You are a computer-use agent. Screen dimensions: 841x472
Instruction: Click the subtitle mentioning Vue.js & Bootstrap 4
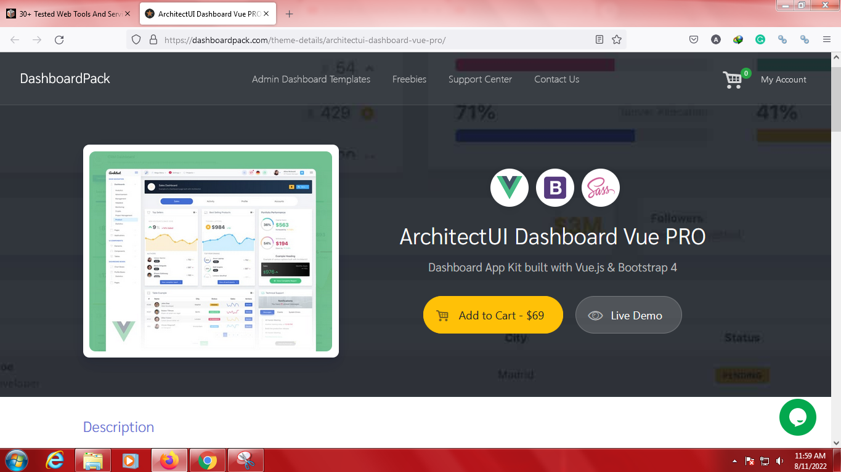pos(553,268)
